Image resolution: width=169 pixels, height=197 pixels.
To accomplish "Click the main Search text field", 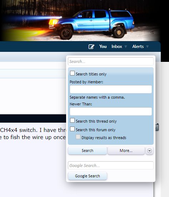I will [x=111, y=61].
